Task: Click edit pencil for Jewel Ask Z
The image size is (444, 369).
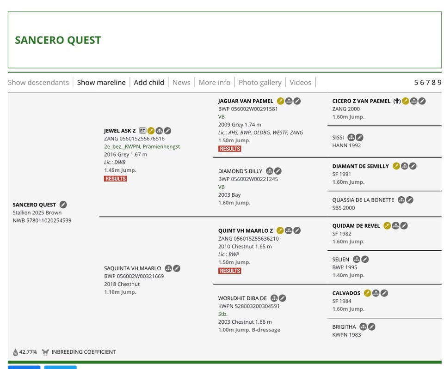Action: [x=167, y=131]
